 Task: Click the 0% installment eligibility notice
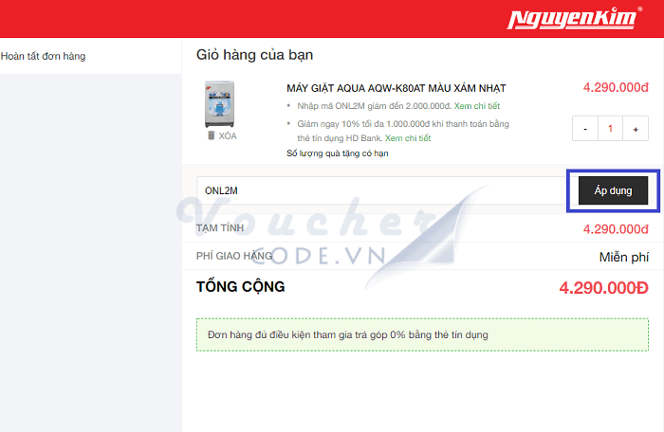(x=422, y=334)
